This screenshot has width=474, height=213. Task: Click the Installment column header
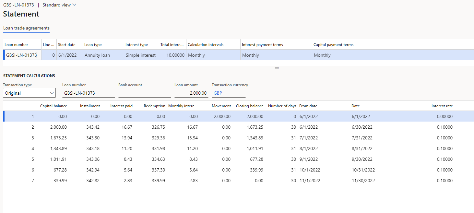90,106
